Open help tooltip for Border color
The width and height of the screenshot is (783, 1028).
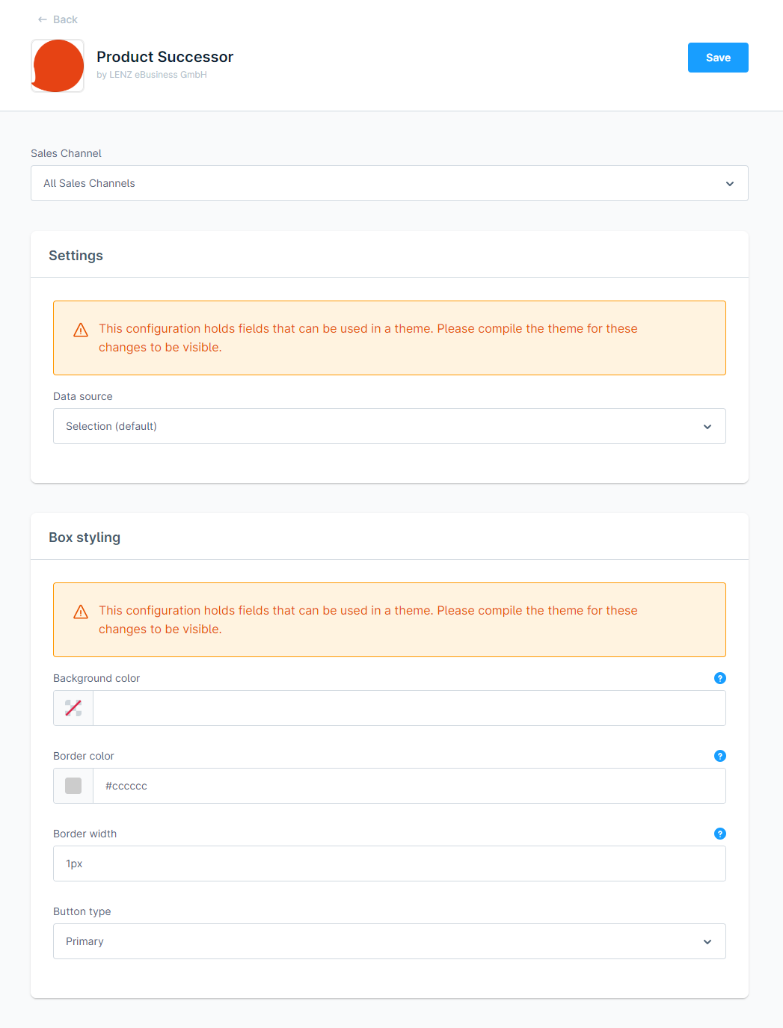coord(720,756)
